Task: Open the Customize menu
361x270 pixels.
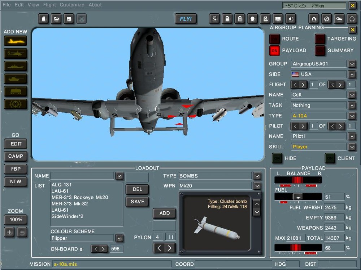Action: 72,5
